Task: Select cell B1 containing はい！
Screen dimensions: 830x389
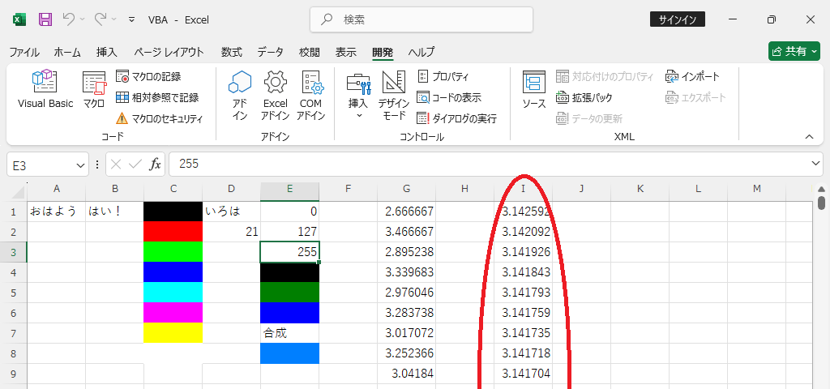Action: (x=115, y=212)
